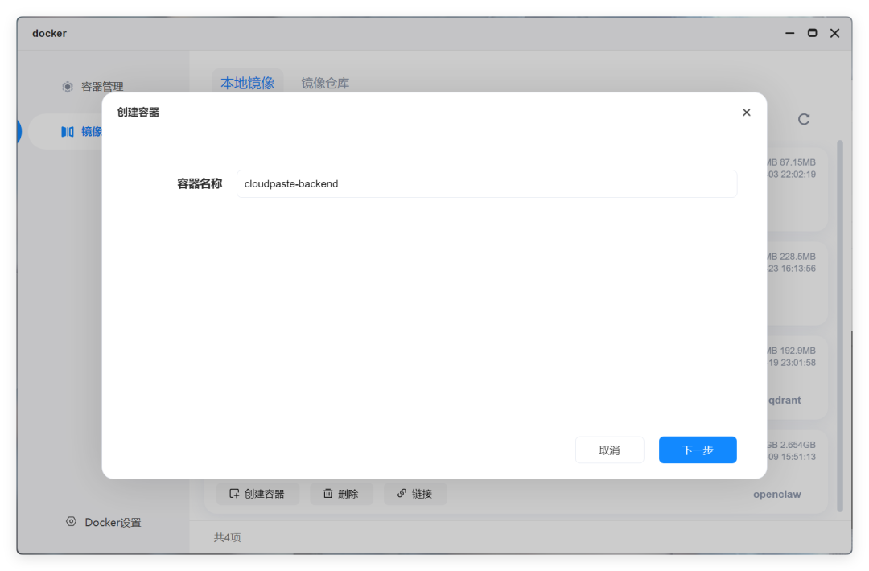Viewport: 869px width, 571px height.
Task: Switch to the 镜像仓库 tab
Action: 325,83
